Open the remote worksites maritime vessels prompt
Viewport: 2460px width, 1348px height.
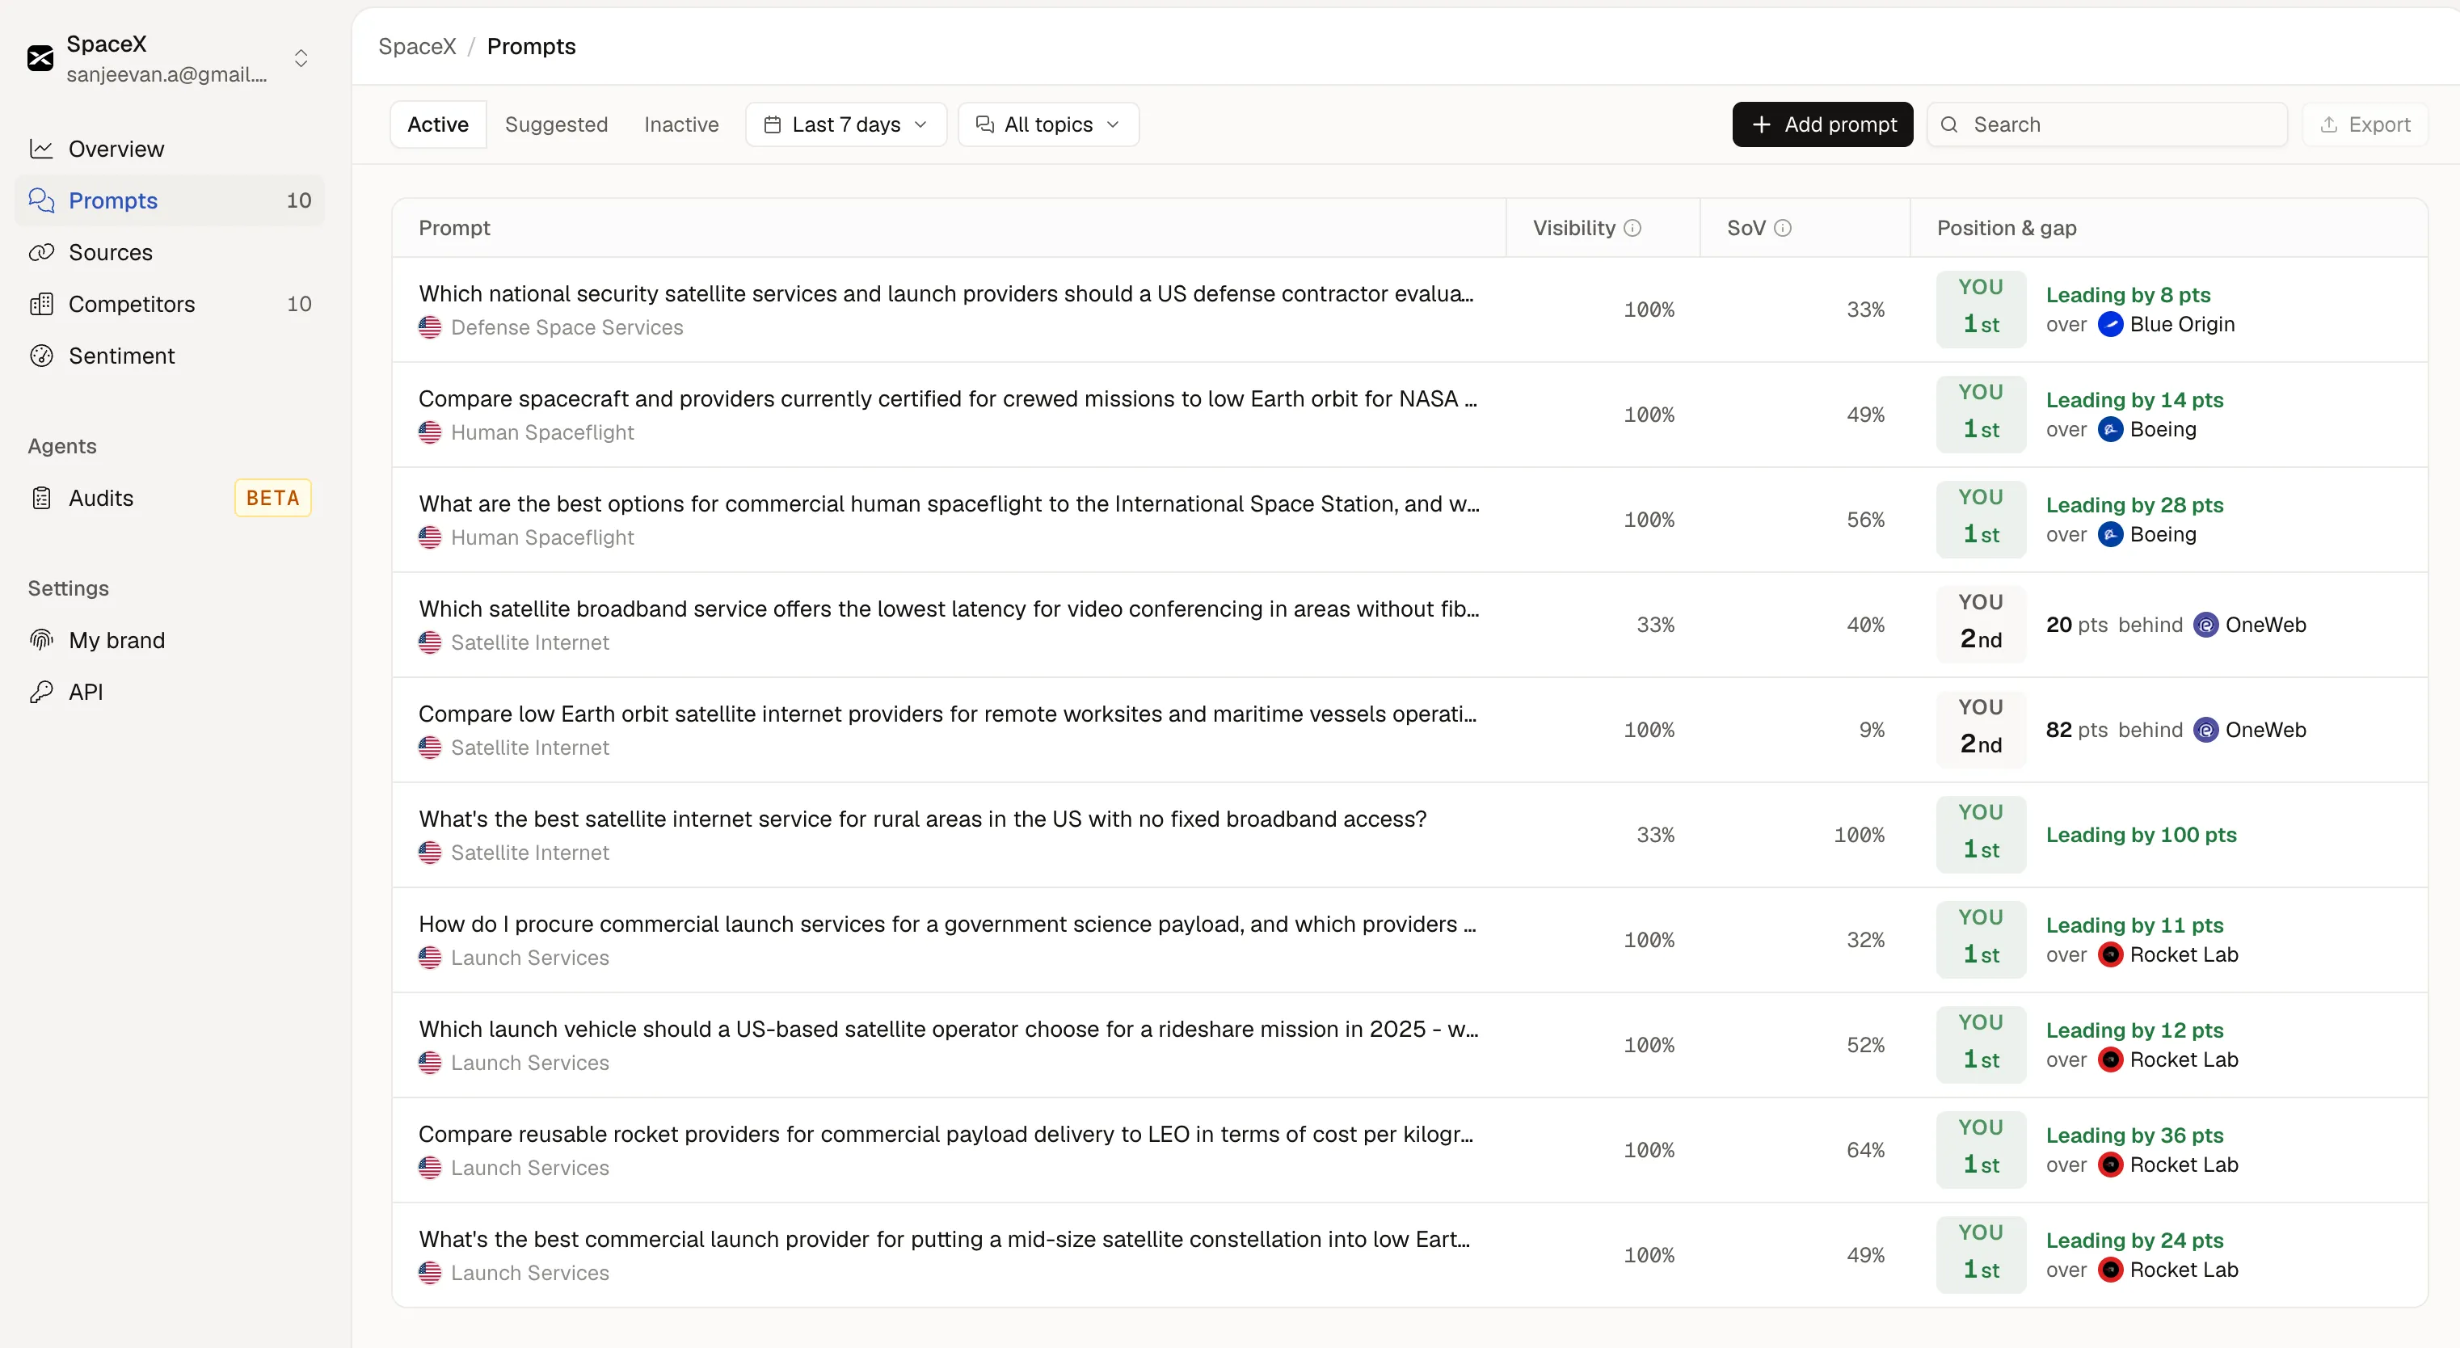(x=947, y=713)
